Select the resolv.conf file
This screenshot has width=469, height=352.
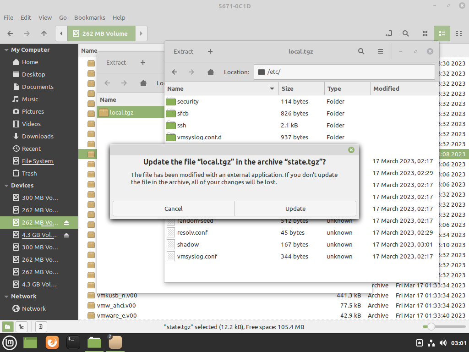(x=301, y=232)
